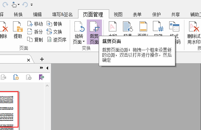Open the customize quick access toolbar dropdown
Viewport: 201px width, 130px height.
(x=31, y=5)
